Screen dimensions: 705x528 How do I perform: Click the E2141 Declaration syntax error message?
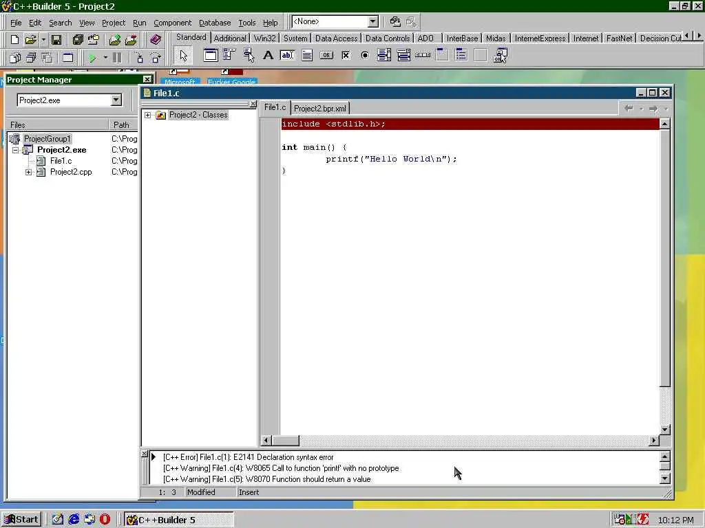click(x=248, y=457)
